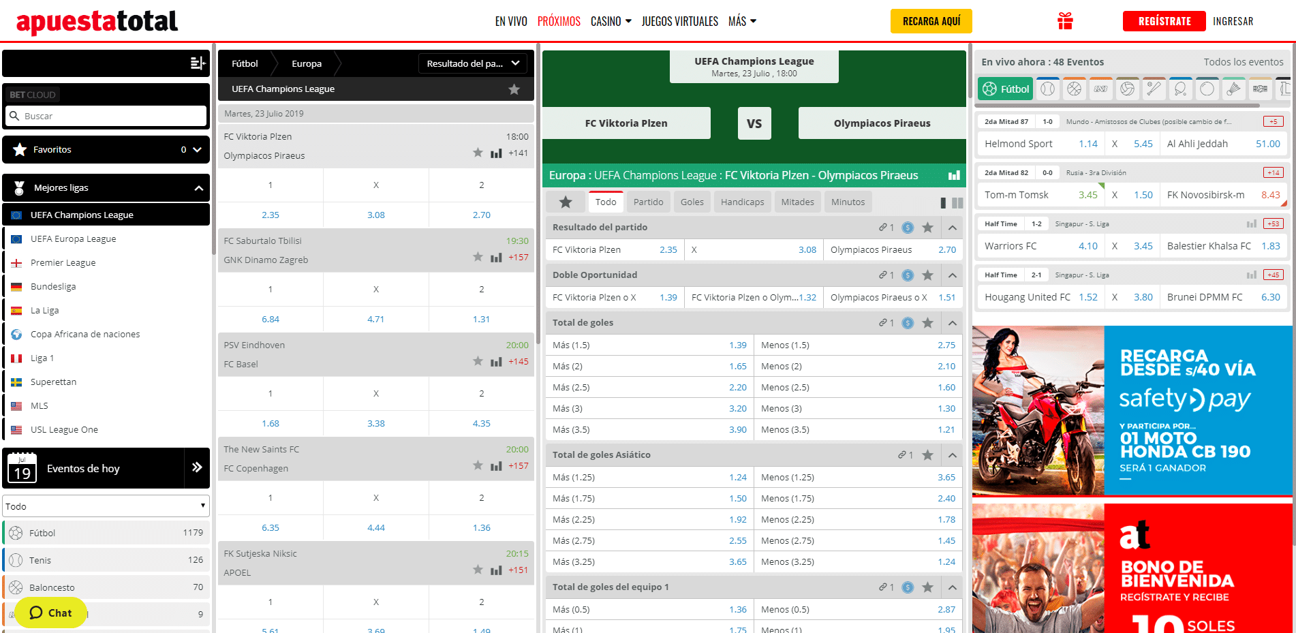Open the gift box promotions icon
The image size is (1296, 633).
pos(1065,22)
